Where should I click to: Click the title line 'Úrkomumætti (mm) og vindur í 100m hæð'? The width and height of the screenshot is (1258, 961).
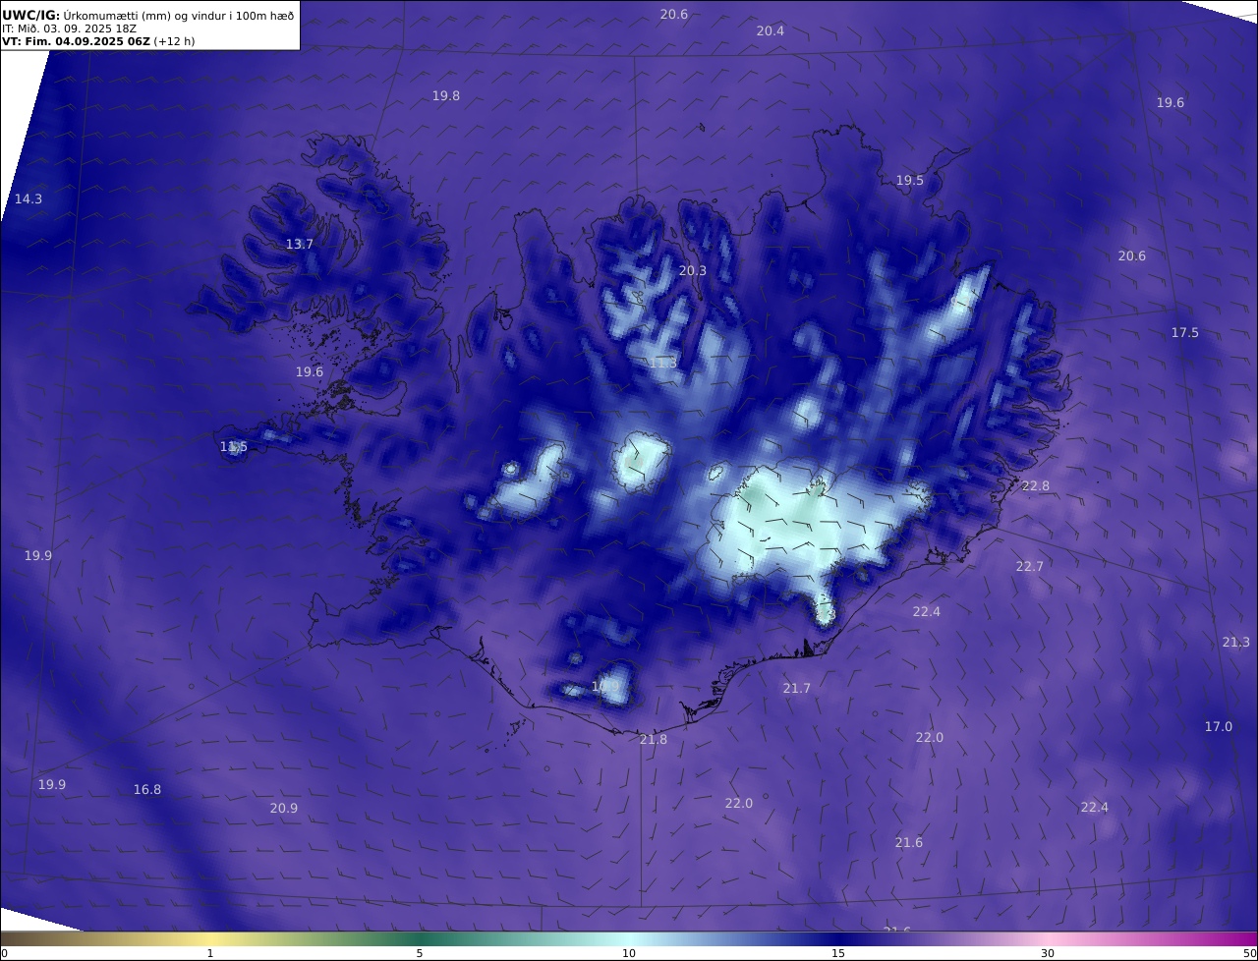pyautogui.click(x=179, y=16)
